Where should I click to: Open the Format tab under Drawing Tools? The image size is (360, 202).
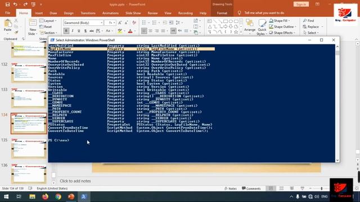pyautogui.click(x=222, y=13)
